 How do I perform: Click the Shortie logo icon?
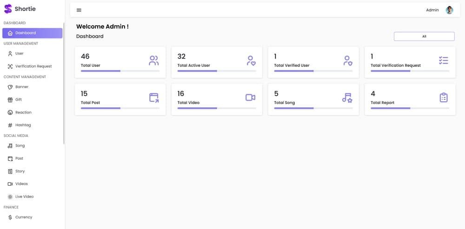point(8,9)
